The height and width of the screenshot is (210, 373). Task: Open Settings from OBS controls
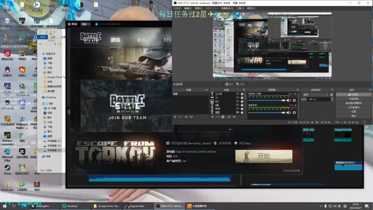point(353,112)
